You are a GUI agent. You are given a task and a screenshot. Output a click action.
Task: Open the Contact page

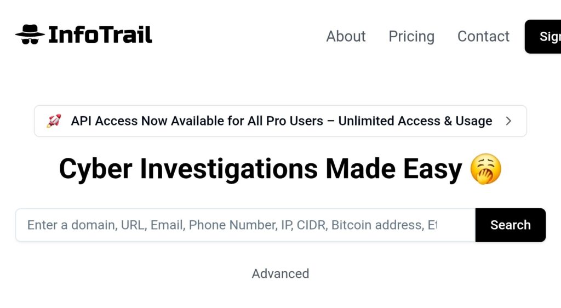coord(483,36)
